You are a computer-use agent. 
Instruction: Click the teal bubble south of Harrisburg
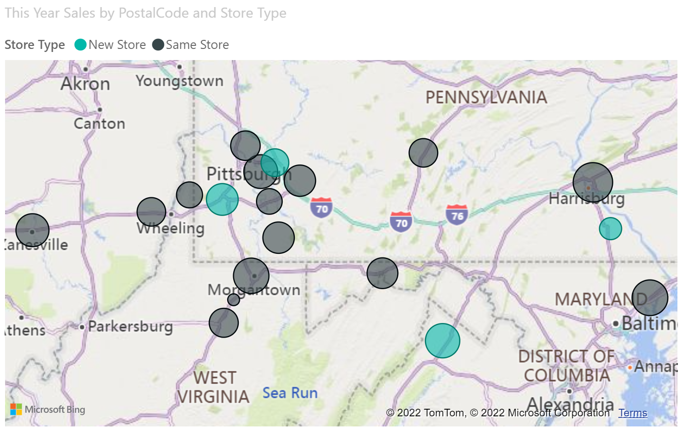610,229
